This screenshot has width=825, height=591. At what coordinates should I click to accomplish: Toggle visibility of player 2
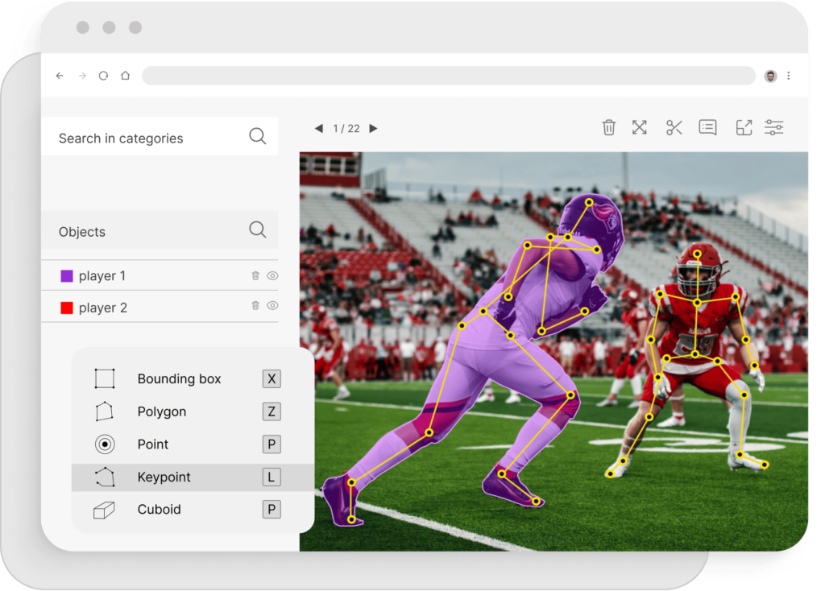pos(272,305)
